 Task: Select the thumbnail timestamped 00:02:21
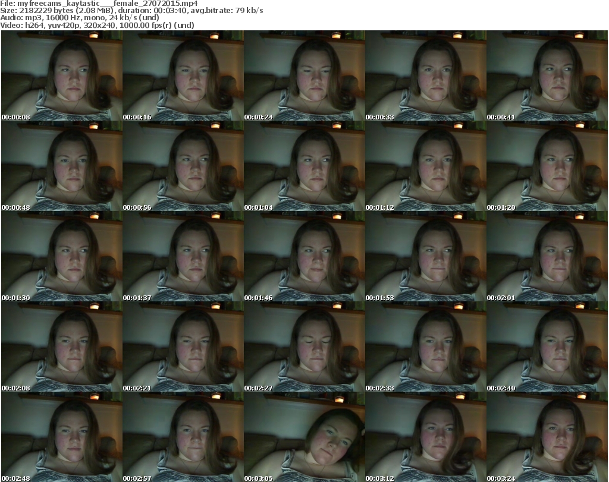pyautogui.click(x=183, y=346)
